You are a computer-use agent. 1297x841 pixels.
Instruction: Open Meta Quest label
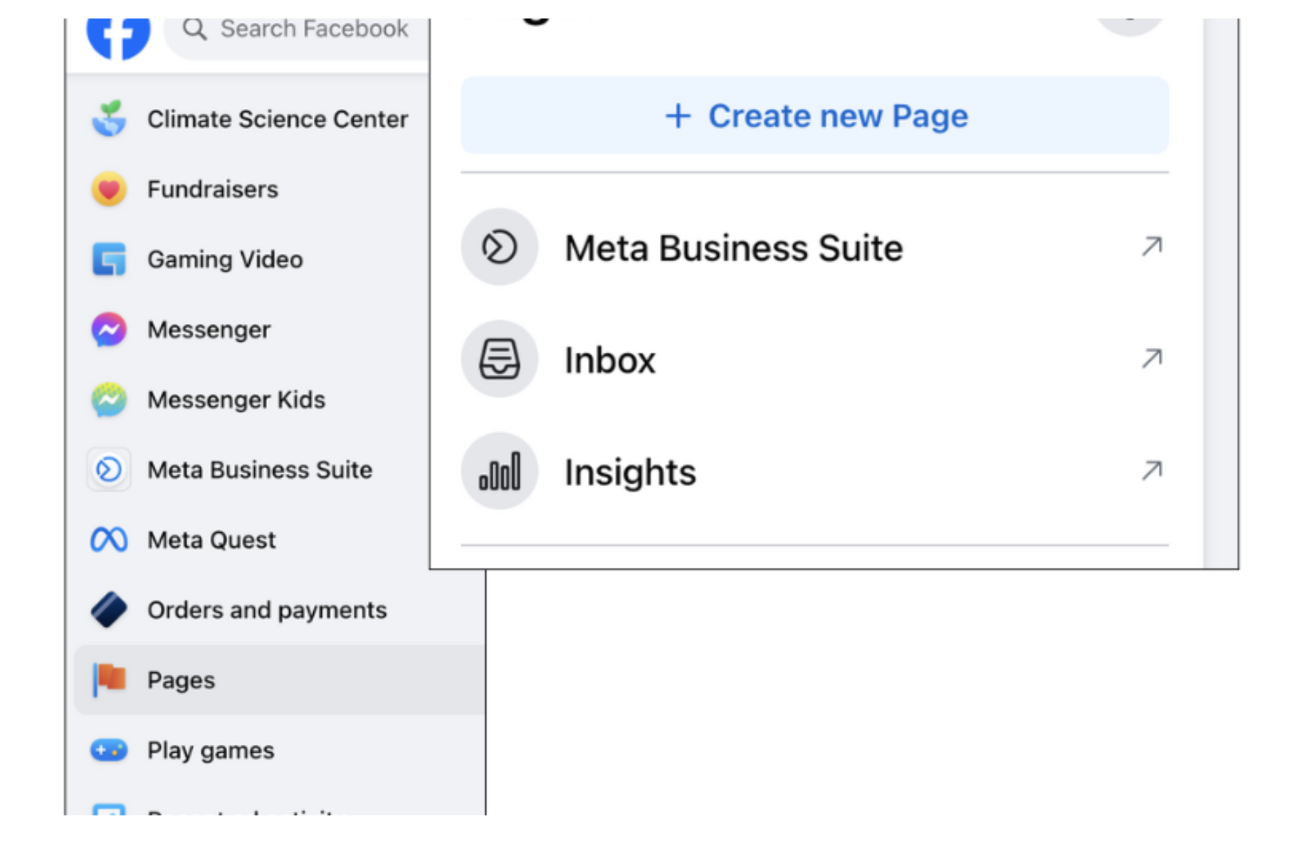(211, 540)
